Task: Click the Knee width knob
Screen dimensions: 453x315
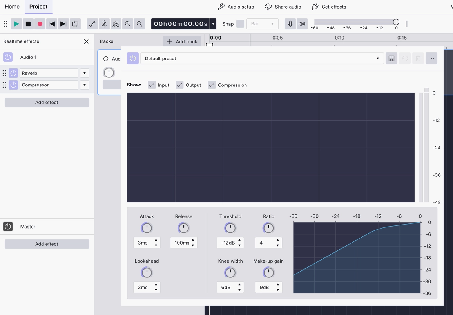Action: pyautogui.click(x=230, y=273)
